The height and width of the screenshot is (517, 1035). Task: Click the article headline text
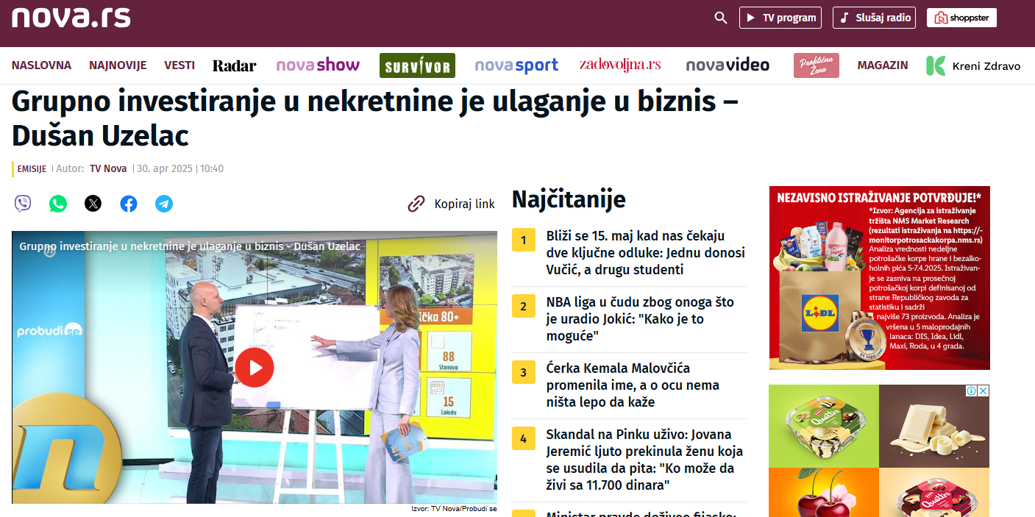click(374, 118)
